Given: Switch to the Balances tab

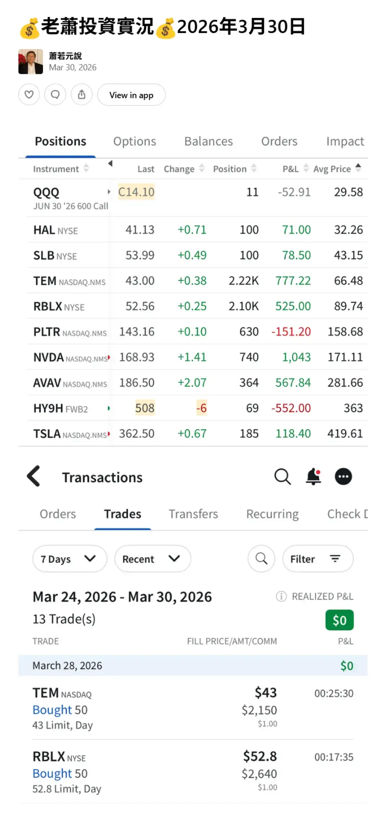Looking at the screenshot, I should 209,141.
